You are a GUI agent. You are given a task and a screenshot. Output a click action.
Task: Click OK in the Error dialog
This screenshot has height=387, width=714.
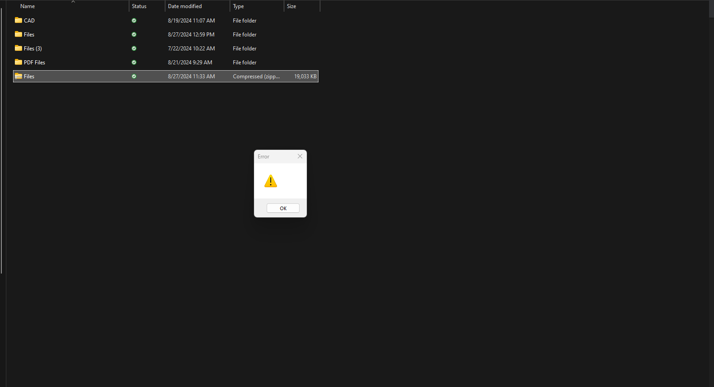click(x=283, y=208)
